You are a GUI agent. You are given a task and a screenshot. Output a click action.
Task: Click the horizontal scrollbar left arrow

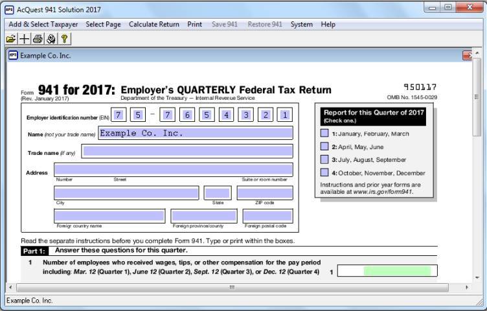(10, 288)
